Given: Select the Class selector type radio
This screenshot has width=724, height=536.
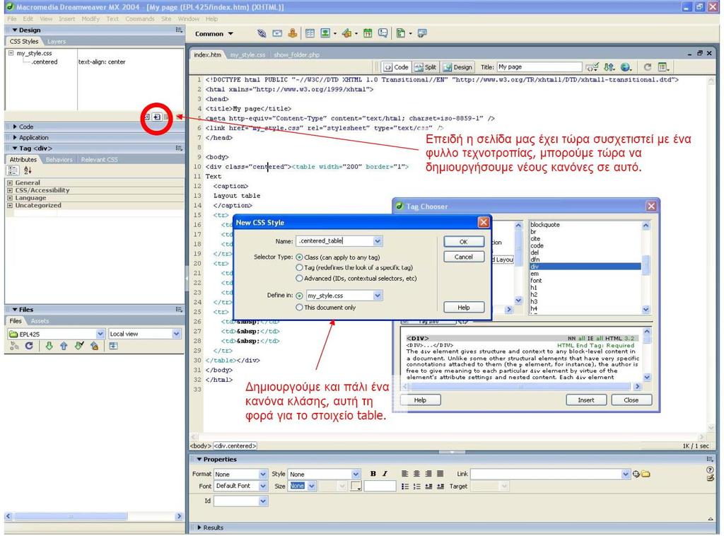Looking at the screenshot, I should 299,257.
